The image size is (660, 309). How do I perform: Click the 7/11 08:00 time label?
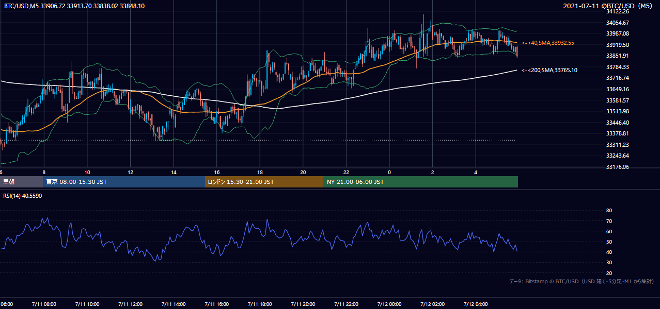coord(43,304)
